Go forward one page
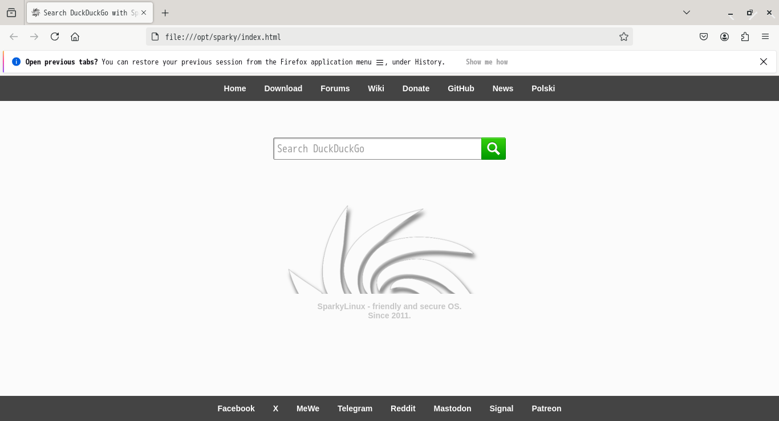The height and width of the screenshot is (421, 779). 34,37
